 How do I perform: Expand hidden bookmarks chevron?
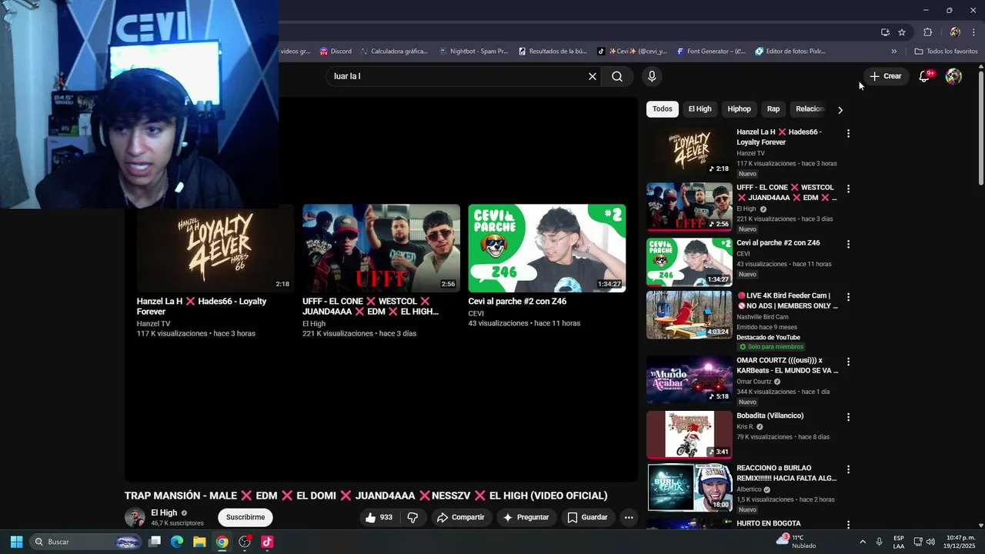tap(893, 52)
